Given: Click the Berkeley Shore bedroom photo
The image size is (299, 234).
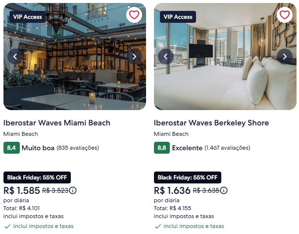Looking at the screenshot, I should point(225,79).
